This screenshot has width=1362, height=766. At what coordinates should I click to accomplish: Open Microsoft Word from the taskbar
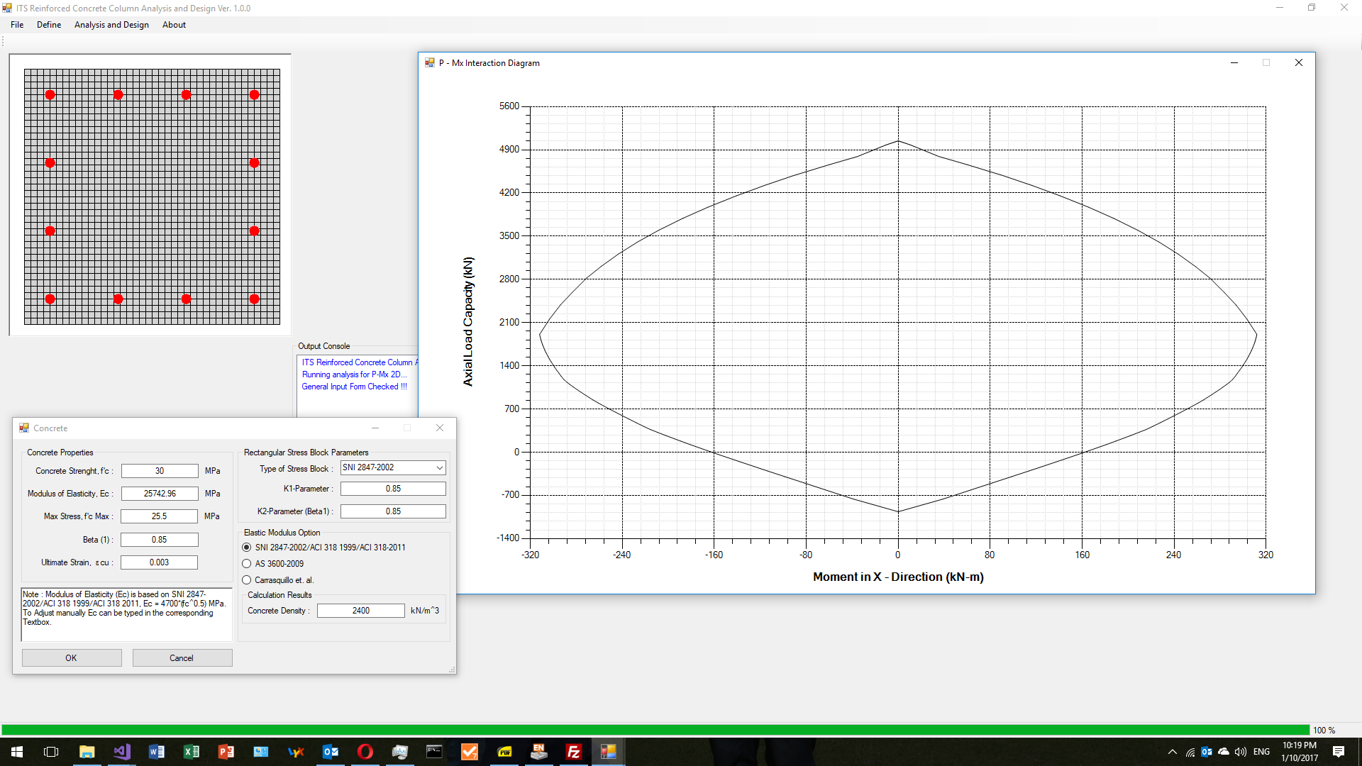(156, 752)
